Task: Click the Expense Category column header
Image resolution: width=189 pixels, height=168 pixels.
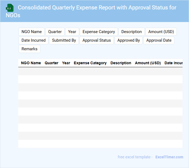Action: [90, 63]
